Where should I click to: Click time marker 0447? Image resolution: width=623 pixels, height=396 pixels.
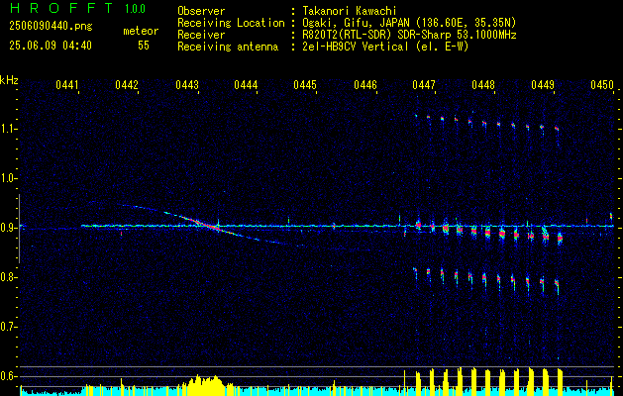(x=424, y=84)
